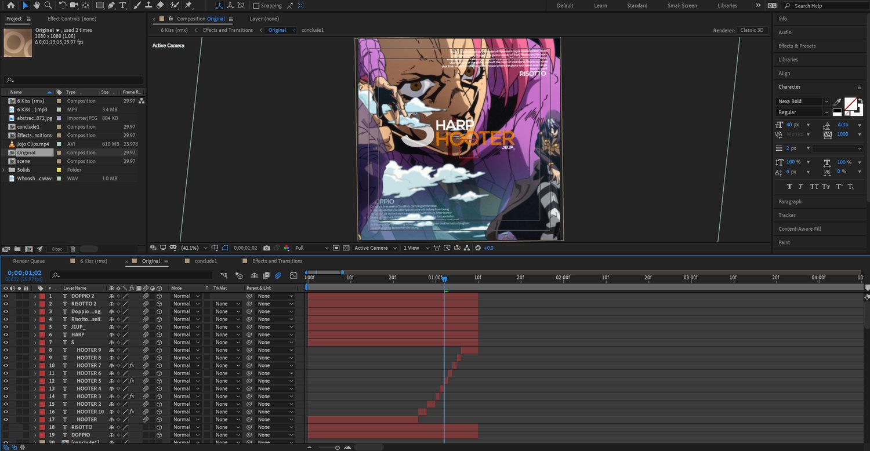Select the Eraser tool

[161, 5]
